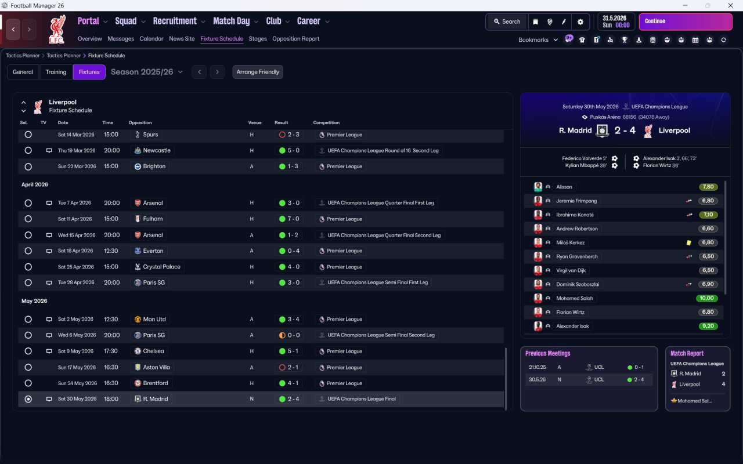743x464 pixels.
Task: Click the bookmark icon beside Search
Action: coord(536,21)
